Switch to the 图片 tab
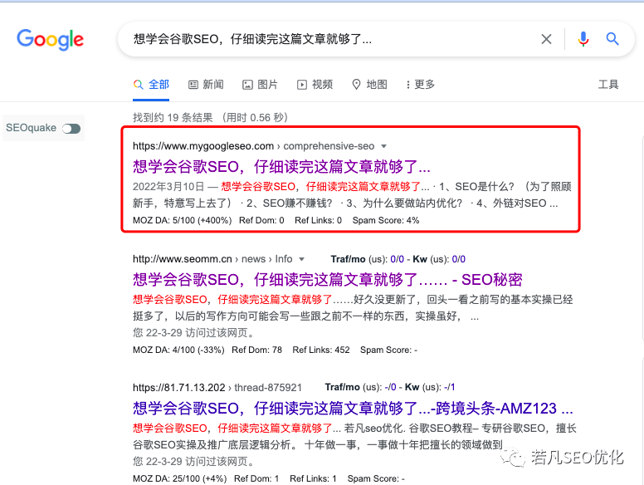 pyautogui.click(x=260, y=85)
